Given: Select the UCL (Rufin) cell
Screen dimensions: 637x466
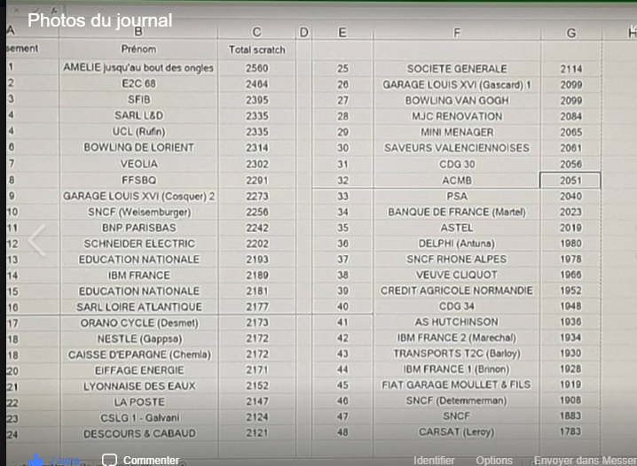Looking at the screenshot, I should (x=138, y=131).
